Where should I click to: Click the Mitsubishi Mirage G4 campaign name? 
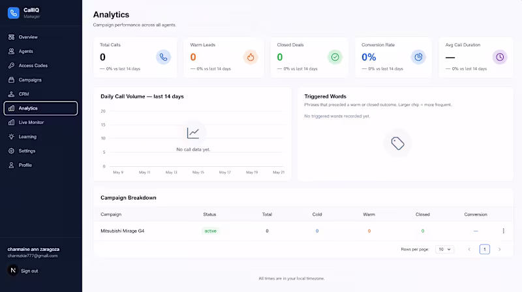click(x=123, y=231)
